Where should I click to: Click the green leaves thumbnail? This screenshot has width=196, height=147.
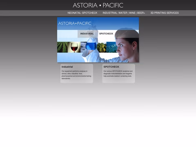(x=101, y=47)
